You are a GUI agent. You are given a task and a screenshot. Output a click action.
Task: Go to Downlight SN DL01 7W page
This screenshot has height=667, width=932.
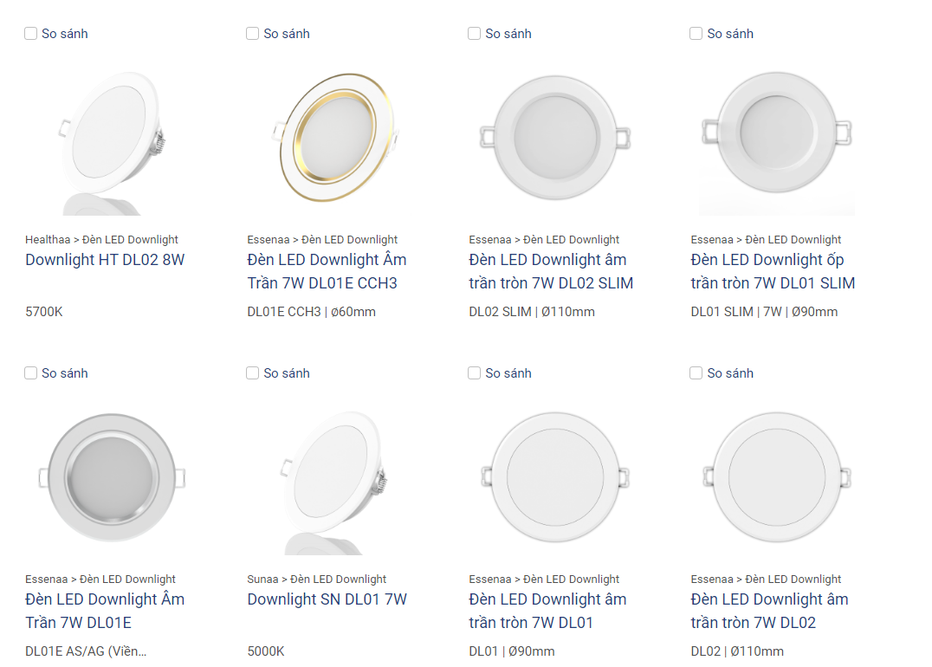tap(327, 599)
